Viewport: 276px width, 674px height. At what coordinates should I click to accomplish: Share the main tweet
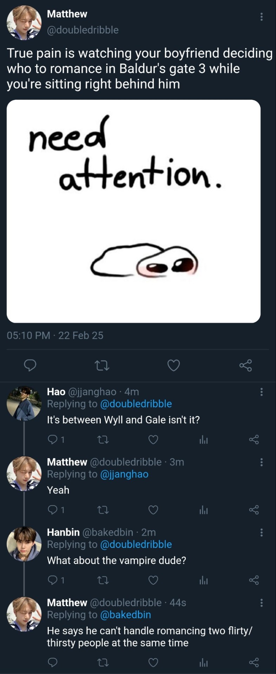(x=246, y=365)
